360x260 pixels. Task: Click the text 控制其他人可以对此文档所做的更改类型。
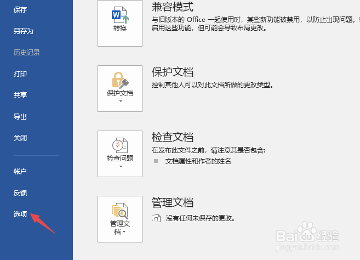point(213,85)
